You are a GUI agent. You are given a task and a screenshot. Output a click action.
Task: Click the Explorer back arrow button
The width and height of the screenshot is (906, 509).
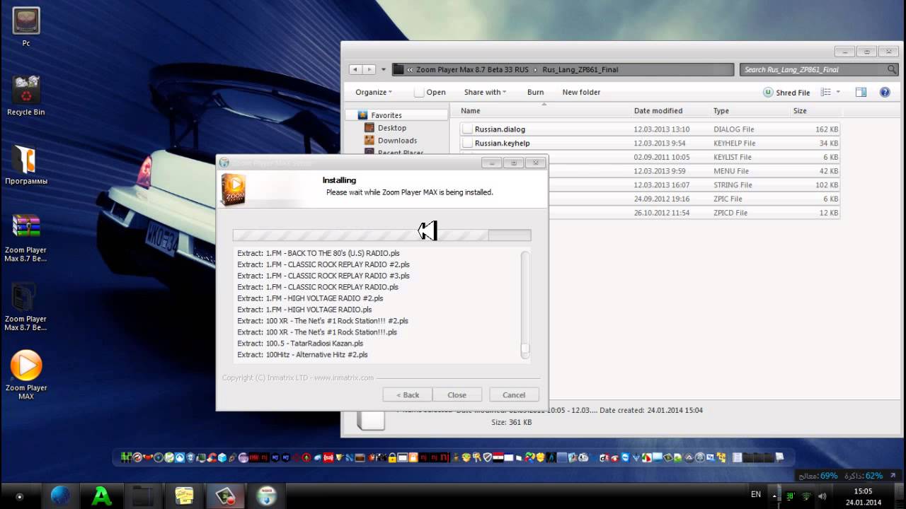[x=355, y=69]
